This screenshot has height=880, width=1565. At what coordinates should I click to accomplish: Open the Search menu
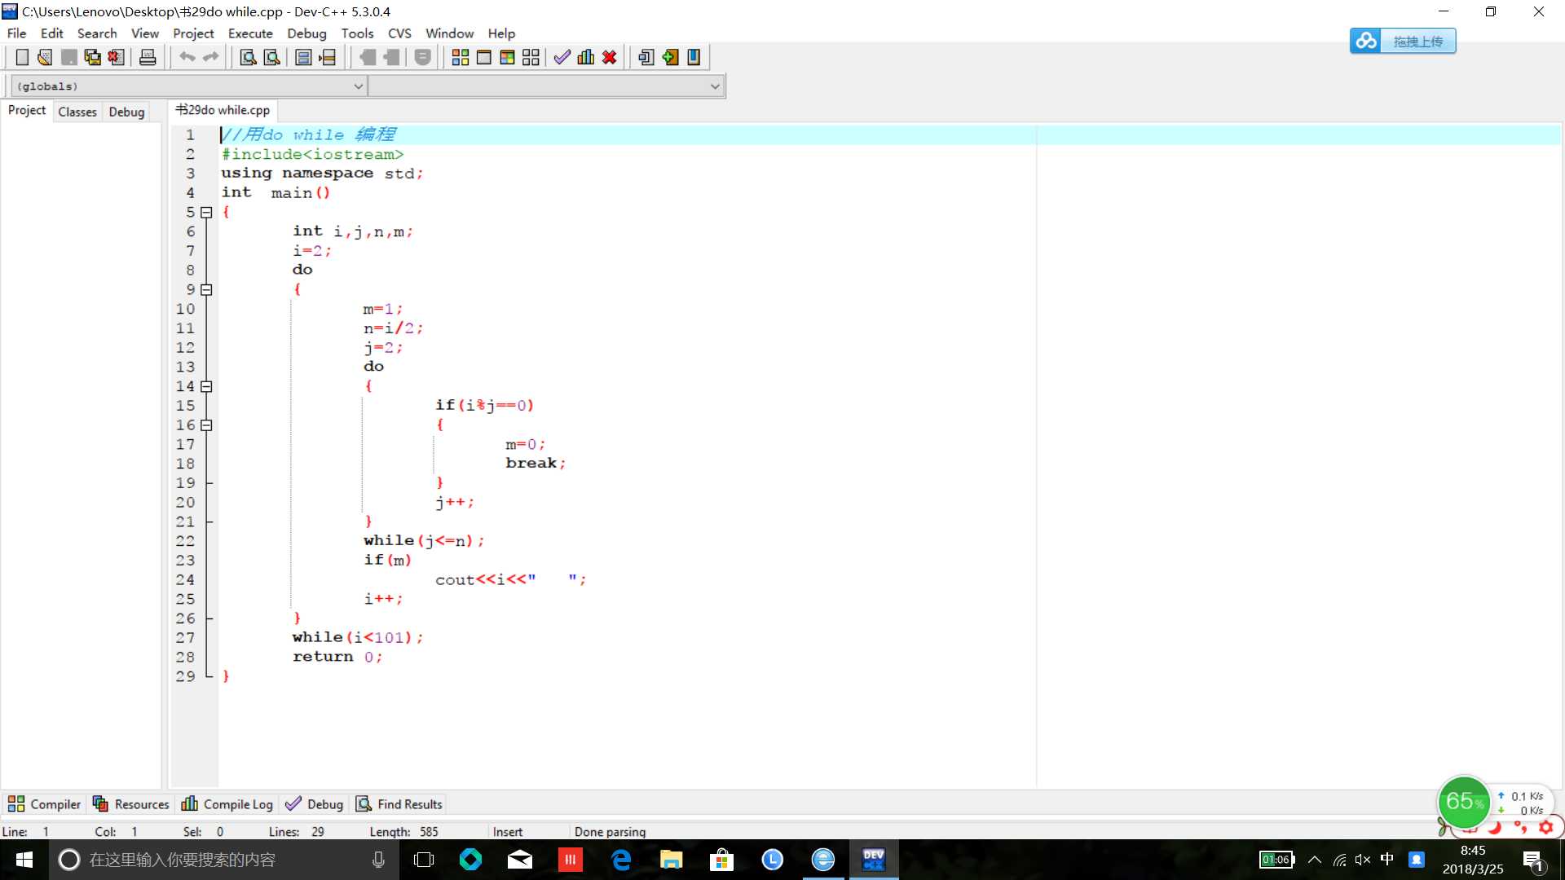coord(97,33)
